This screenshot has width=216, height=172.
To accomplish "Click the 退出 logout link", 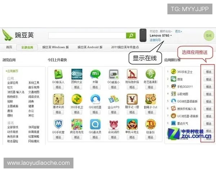I will [x=178, y=32].
